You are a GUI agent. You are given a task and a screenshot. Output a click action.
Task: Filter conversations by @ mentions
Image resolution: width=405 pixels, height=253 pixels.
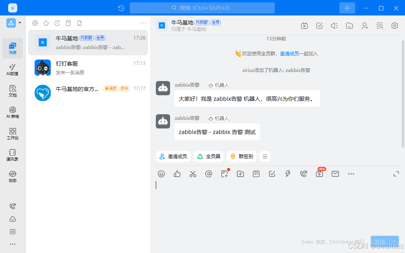point(35,23)
